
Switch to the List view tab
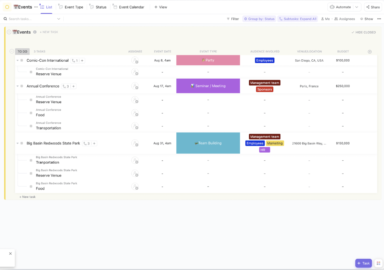click(x=46, y=7)
